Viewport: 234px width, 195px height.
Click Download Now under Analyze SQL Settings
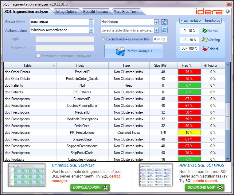tap(205, 187)
